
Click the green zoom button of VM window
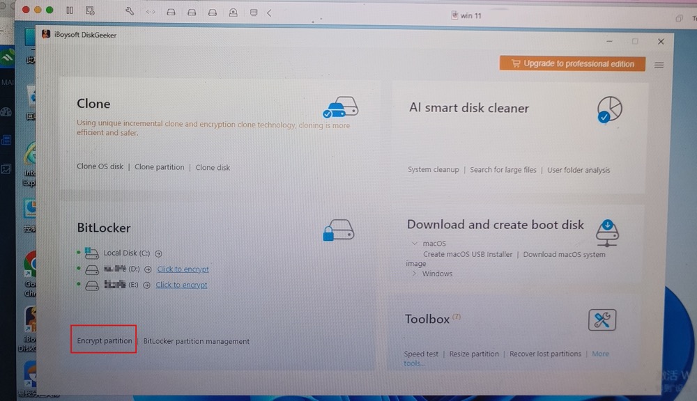pyautogui.click(x=49, y=10)
